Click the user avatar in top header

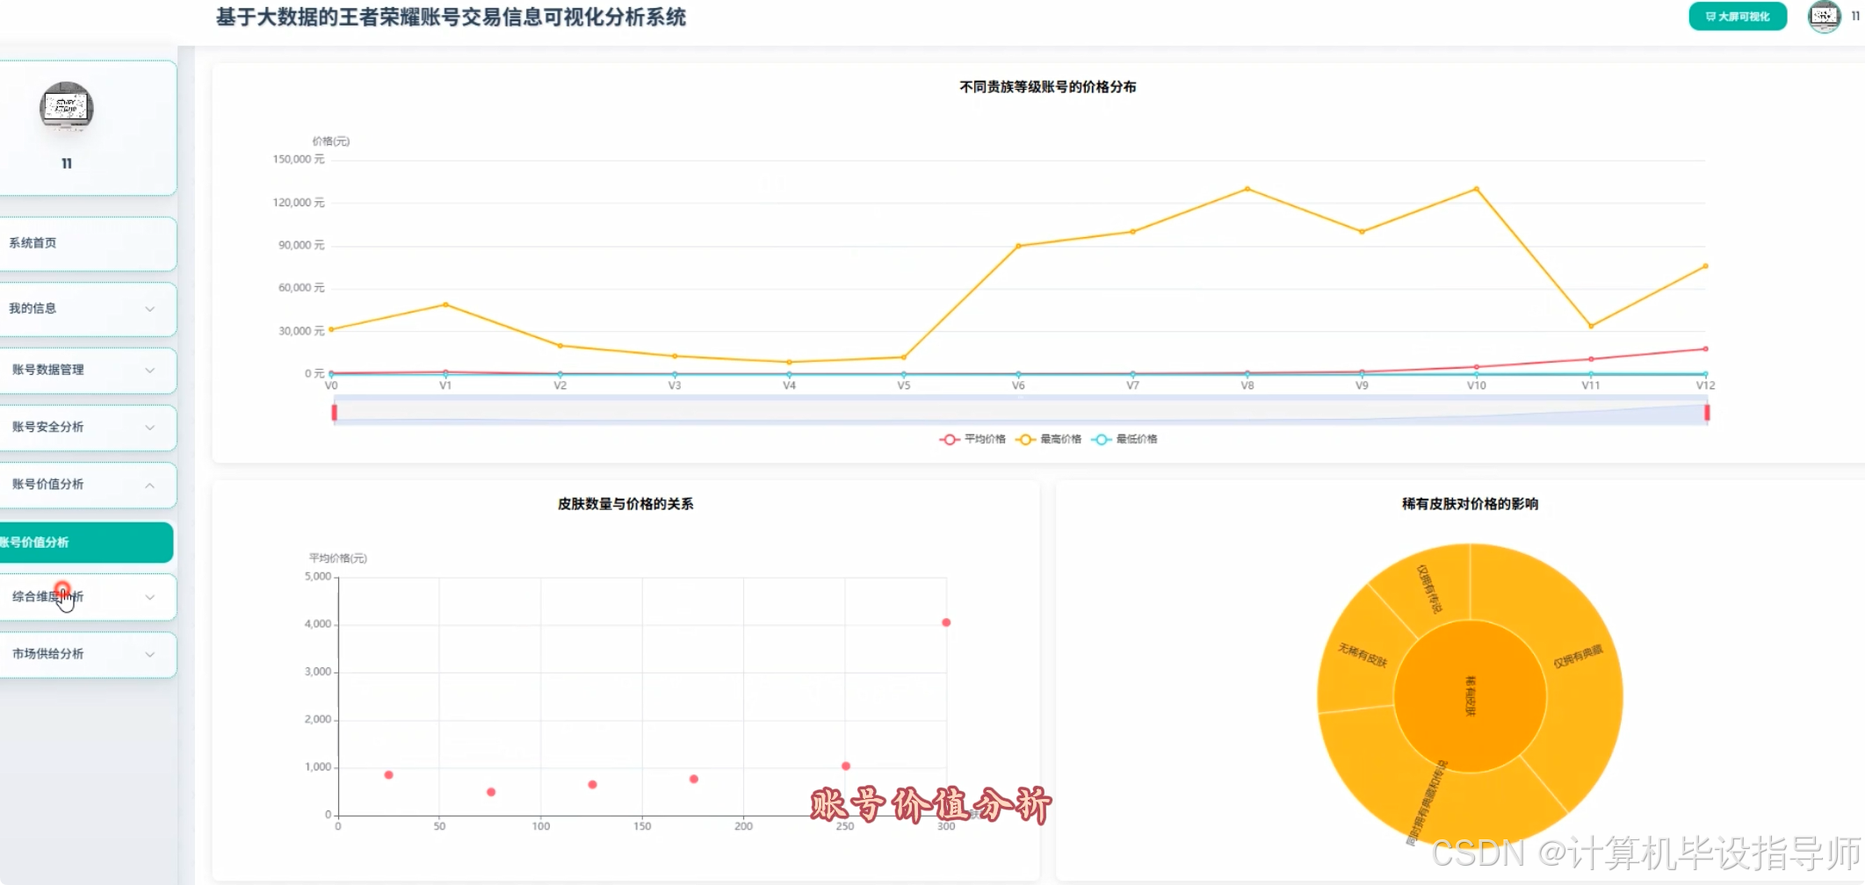[1824, 17]
